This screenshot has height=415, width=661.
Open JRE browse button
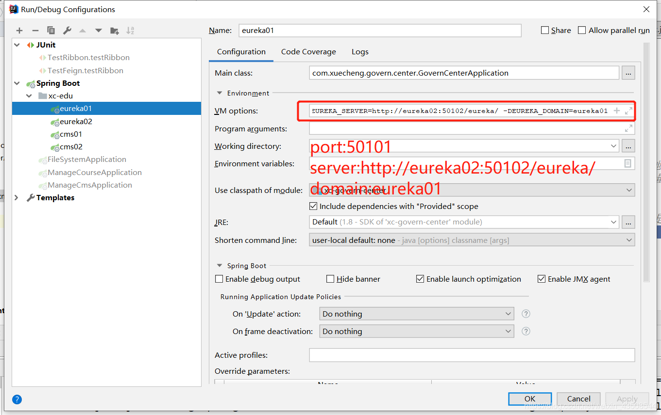(x=628, y=222)
